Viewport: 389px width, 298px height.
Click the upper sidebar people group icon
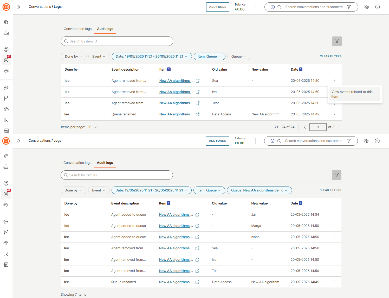click(6, 109)
